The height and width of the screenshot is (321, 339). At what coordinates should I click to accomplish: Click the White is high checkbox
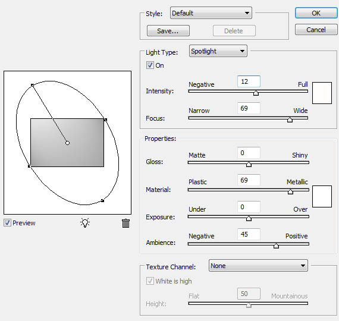tap(150, 281)
